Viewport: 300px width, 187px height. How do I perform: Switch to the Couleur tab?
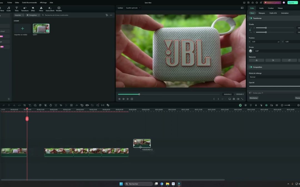(271, 8)
